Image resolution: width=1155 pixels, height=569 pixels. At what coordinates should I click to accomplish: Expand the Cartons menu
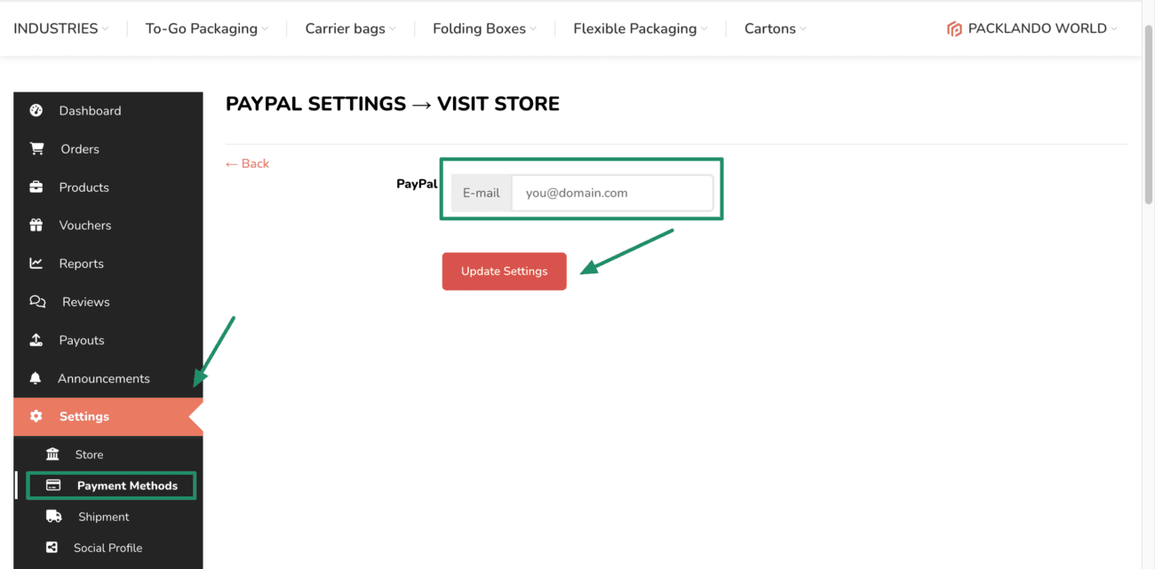(x=775, y=28)
